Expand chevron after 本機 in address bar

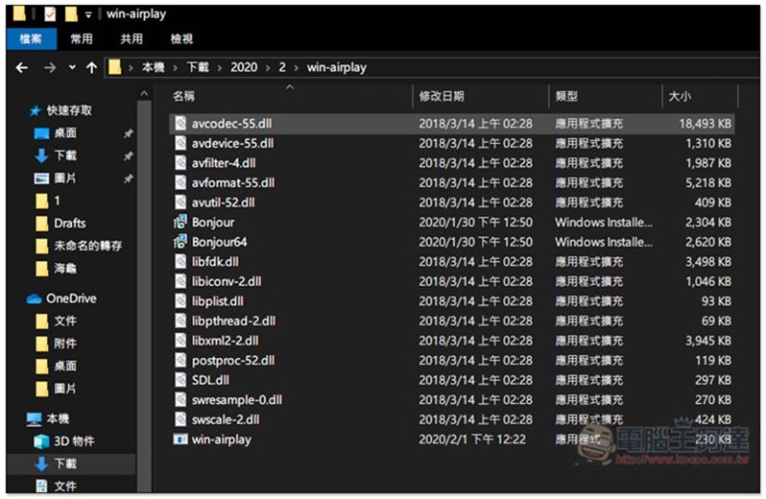click(x=175, y=68)
